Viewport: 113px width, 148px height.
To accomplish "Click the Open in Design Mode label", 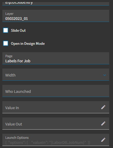I will tap(28, 44).
